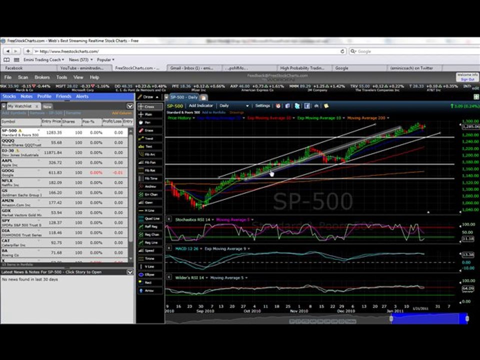The height and width of the screenshot is (360, 480).
Task: Click the browser page reload button
Action: pos(342,51)
